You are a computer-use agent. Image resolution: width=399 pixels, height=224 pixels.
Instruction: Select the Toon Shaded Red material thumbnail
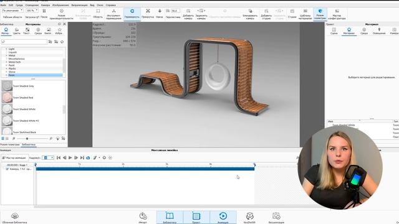[x=7, y=98]
